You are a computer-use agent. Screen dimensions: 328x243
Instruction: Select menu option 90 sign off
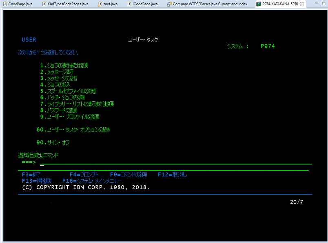(x=53, y=142)
